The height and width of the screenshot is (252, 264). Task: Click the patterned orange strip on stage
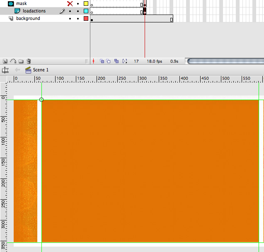25,171
